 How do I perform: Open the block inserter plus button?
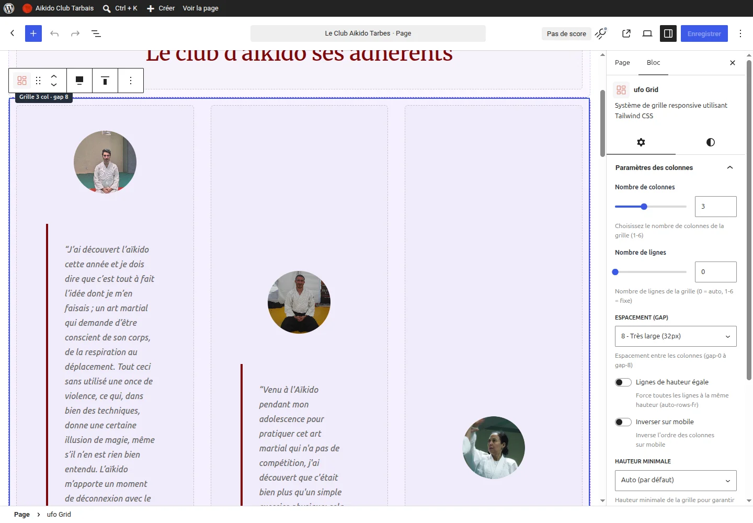(33, 33)
